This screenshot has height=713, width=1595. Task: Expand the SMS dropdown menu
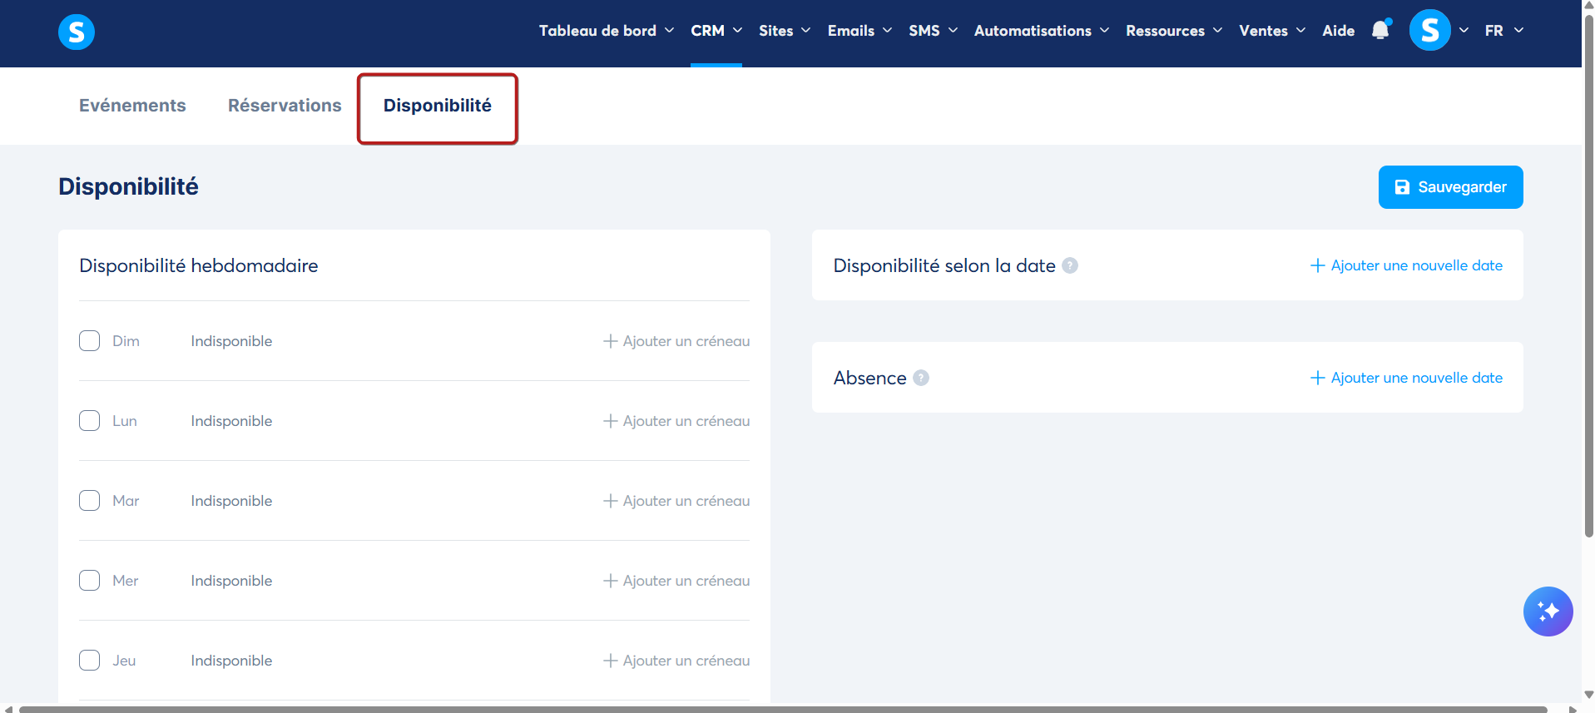click(x=934, y=31)
